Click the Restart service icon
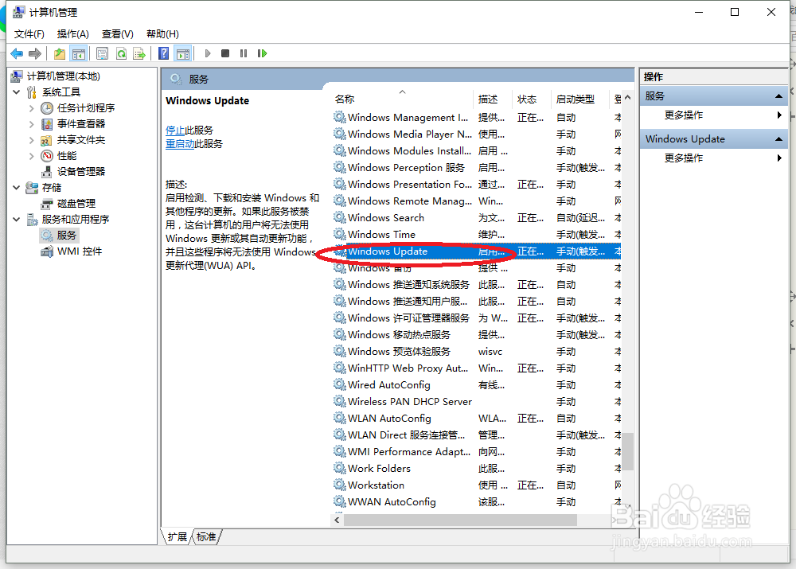The image size is (796, 569). [x=262, y=53]
